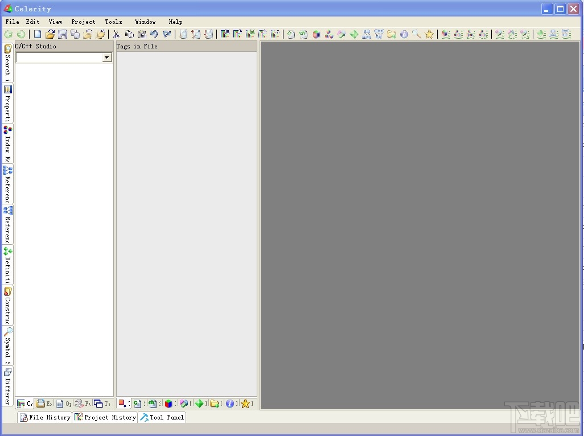Maximize the Celerity window

click(x=560, y=9)
